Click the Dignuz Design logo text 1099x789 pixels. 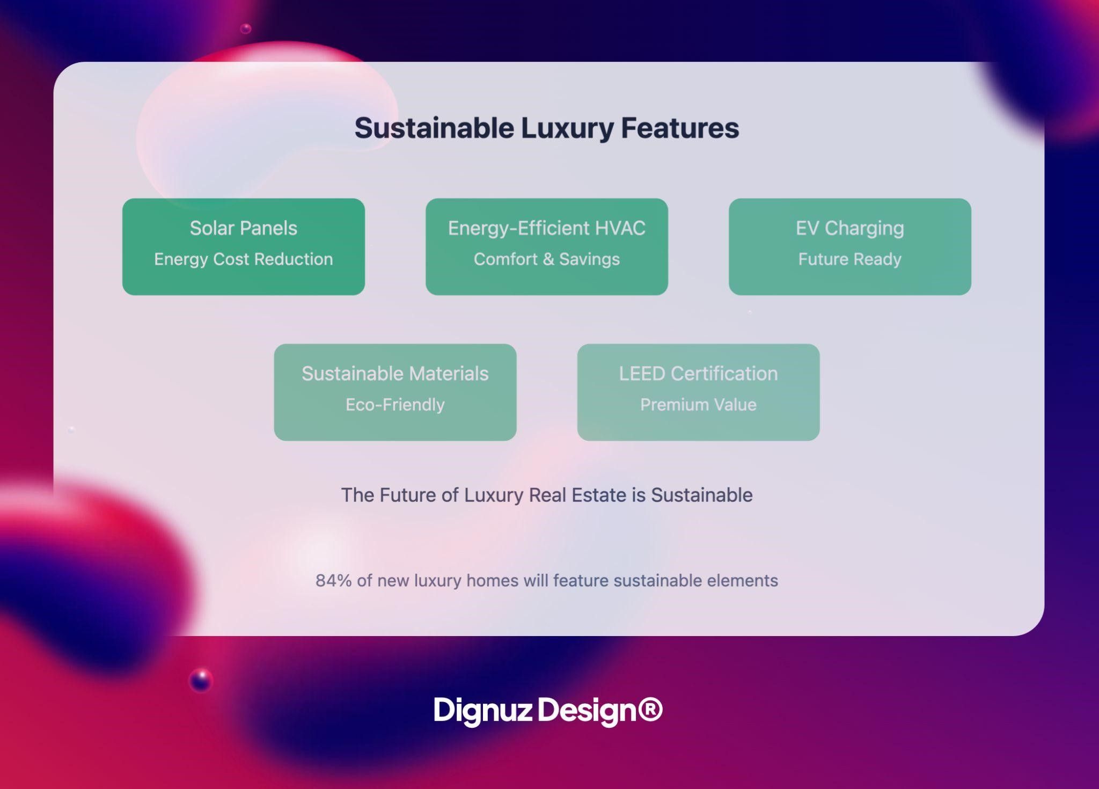pos(548,711)
